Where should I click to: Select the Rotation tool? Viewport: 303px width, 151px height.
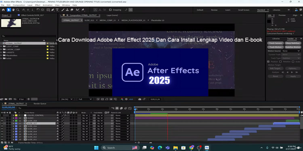pyautogui.click(x=38, y=10)
